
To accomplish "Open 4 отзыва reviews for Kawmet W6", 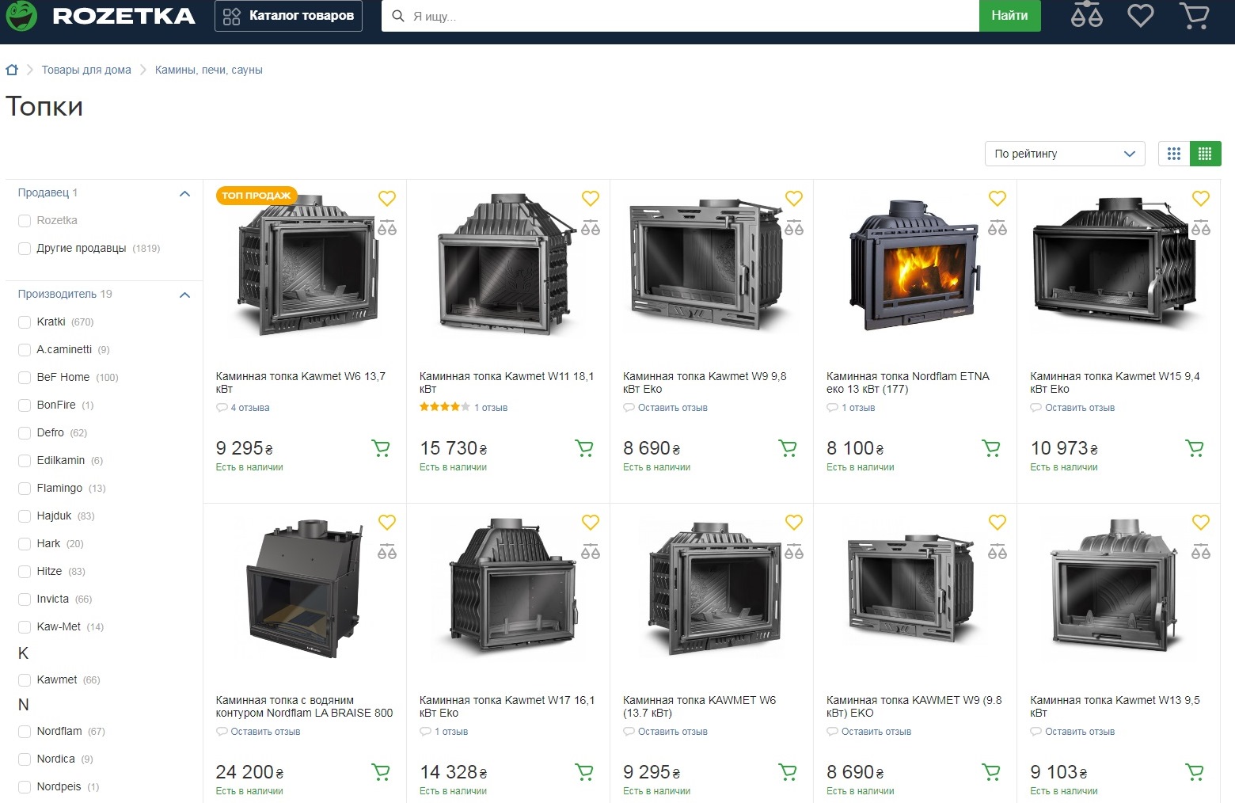I will click(249, 408).
